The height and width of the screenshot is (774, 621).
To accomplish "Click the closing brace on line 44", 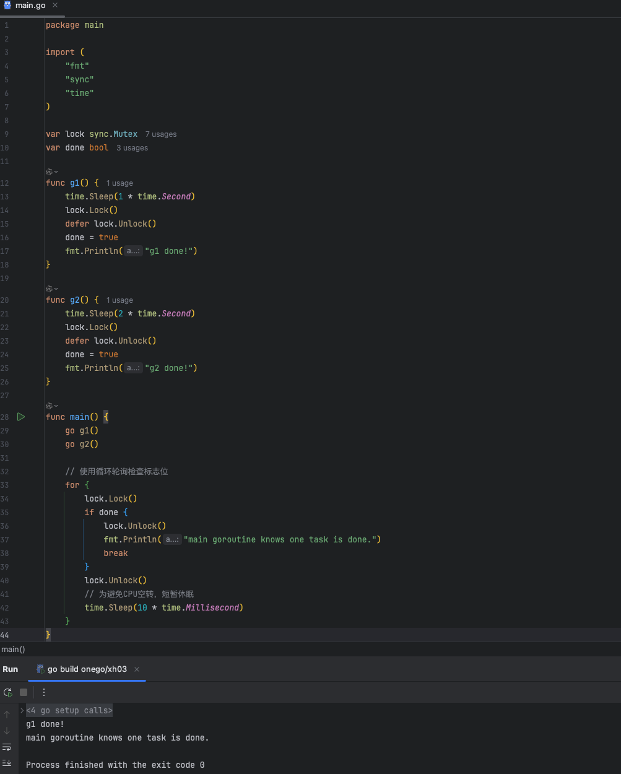I will click(48, 635).
